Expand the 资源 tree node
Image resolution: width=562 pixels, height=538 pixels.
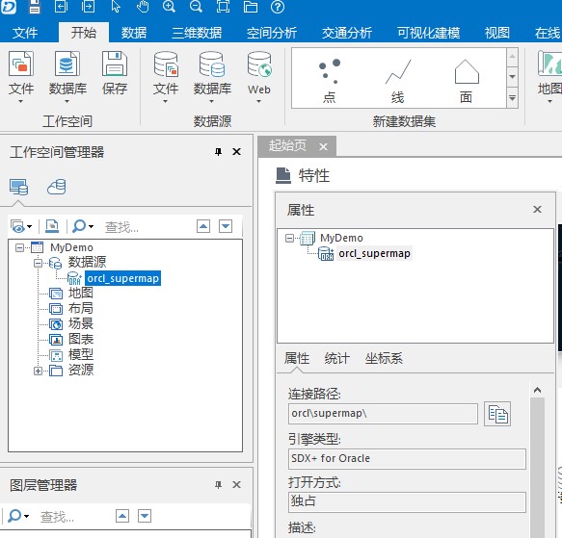pyautogui.click(x=38, y=371)
